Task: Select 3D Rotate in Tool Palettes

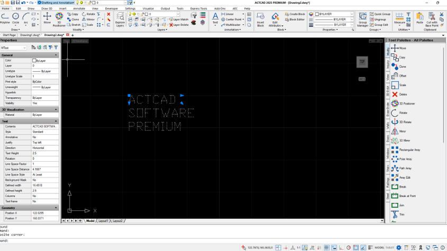Action: coord(402,122)
